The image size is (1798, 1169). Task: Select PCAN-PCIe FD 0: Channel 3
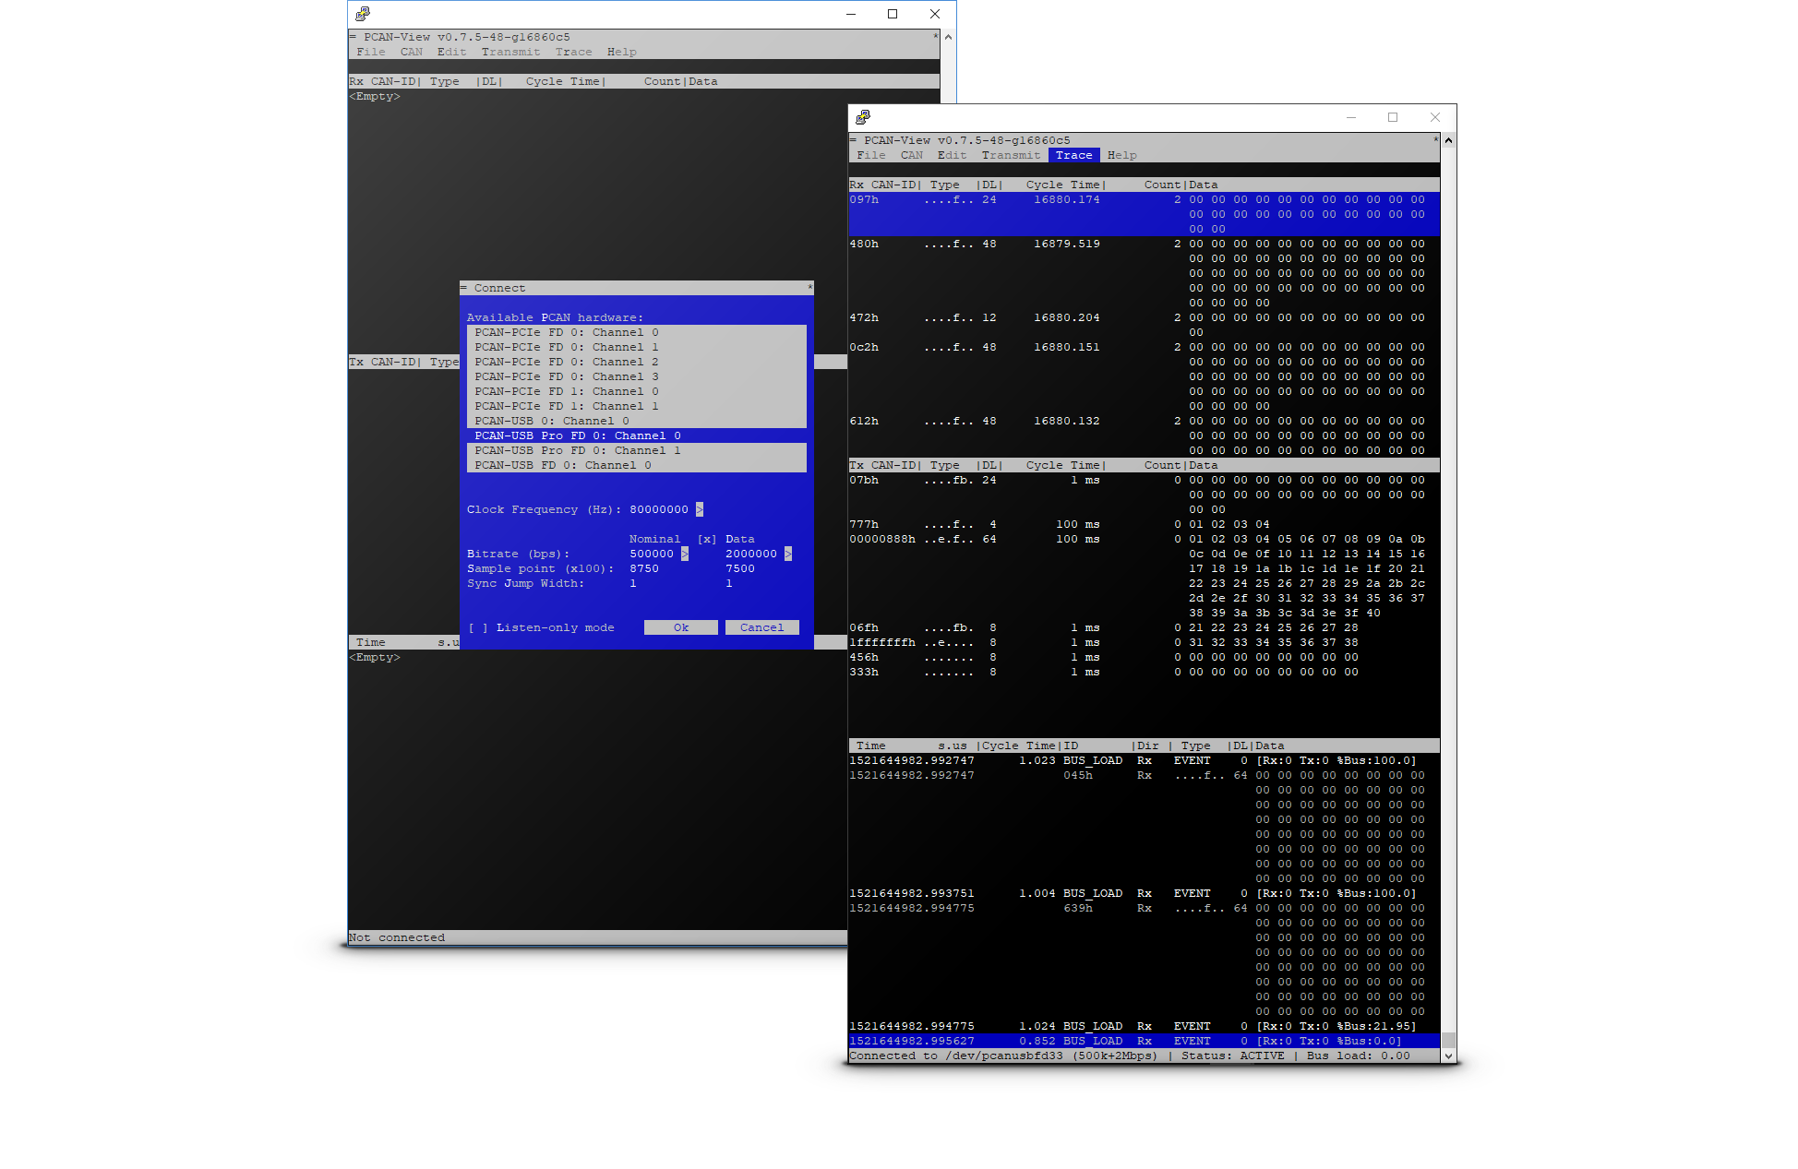[x=637, y=376]
